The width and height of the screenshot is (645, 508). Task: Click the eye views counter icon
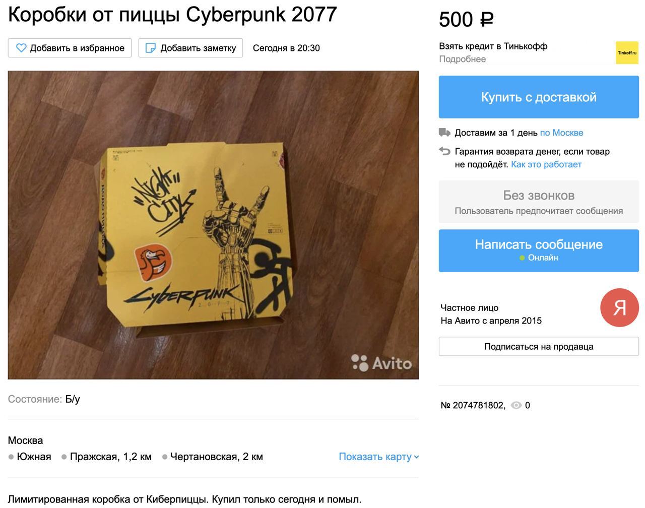[x=516, y=405]
